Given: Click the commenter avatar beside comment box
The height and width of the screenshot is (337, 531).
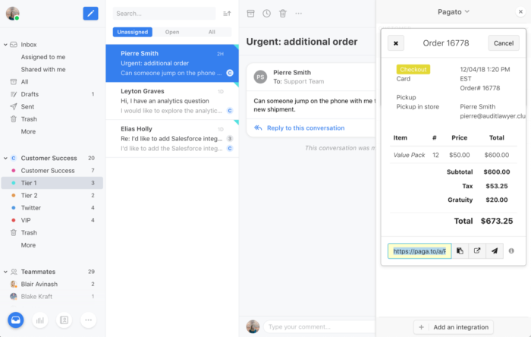Looking at the screenshot, I should point(253,327).
